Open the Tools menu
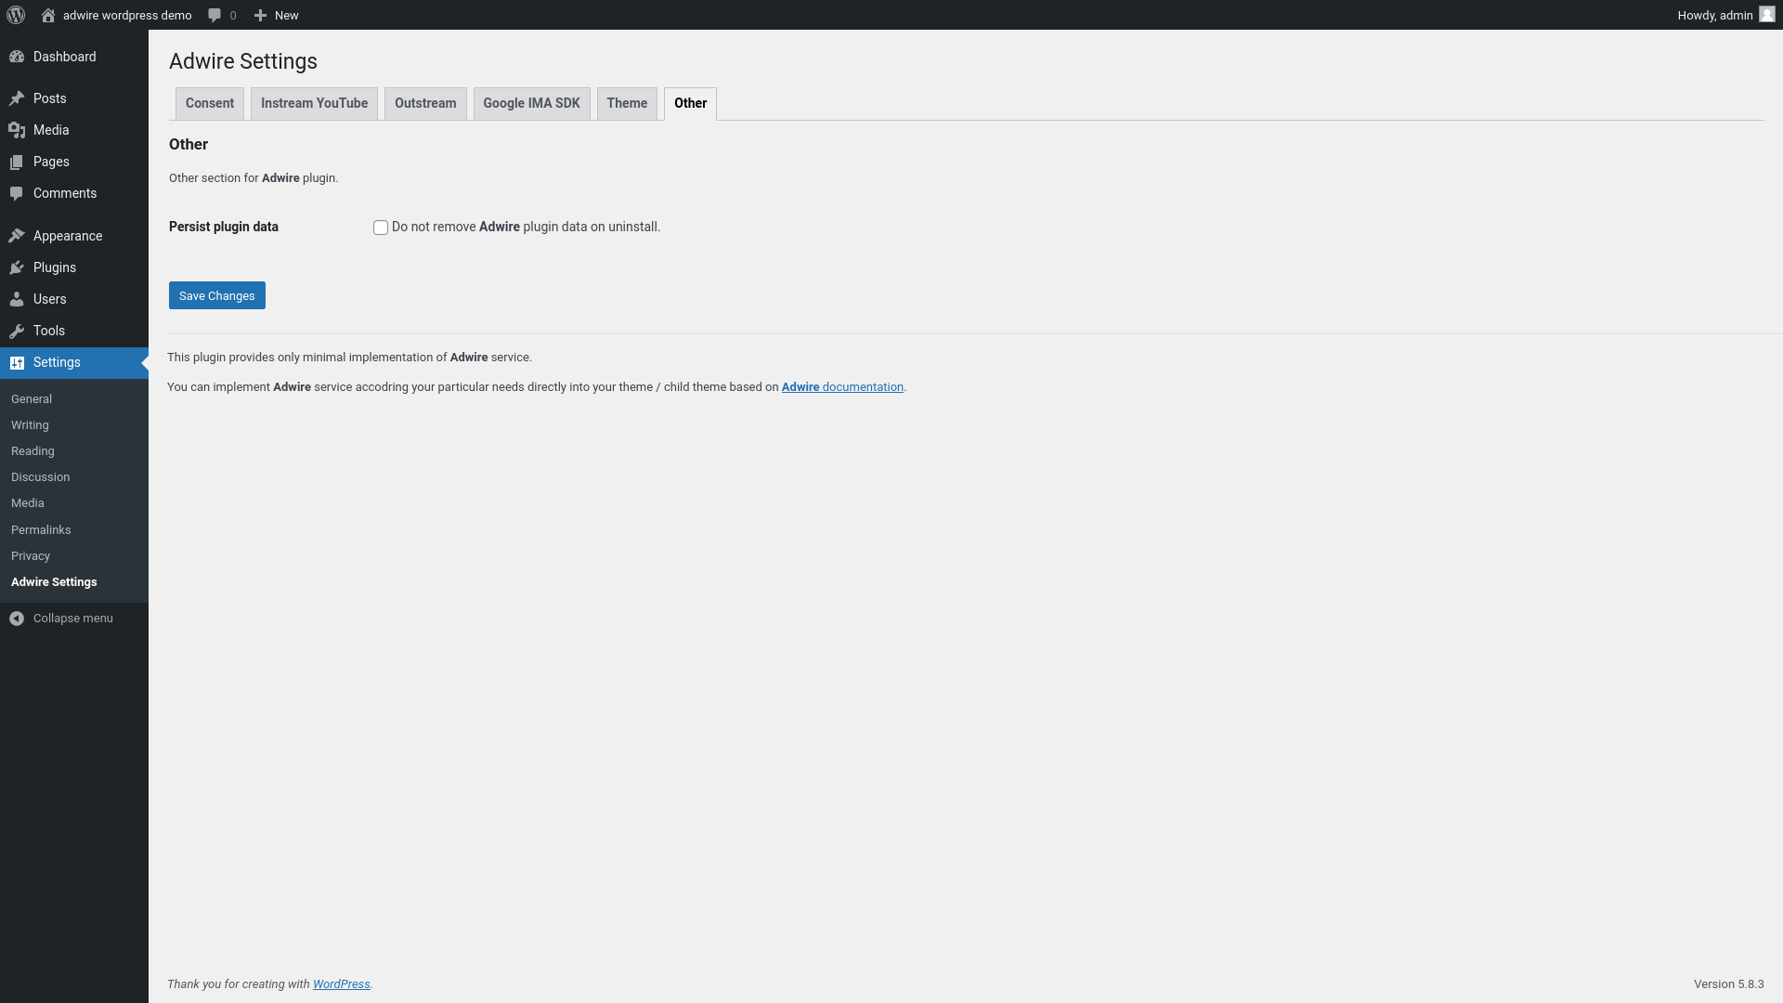1783x1003 pixels. (x=49, y=331)
